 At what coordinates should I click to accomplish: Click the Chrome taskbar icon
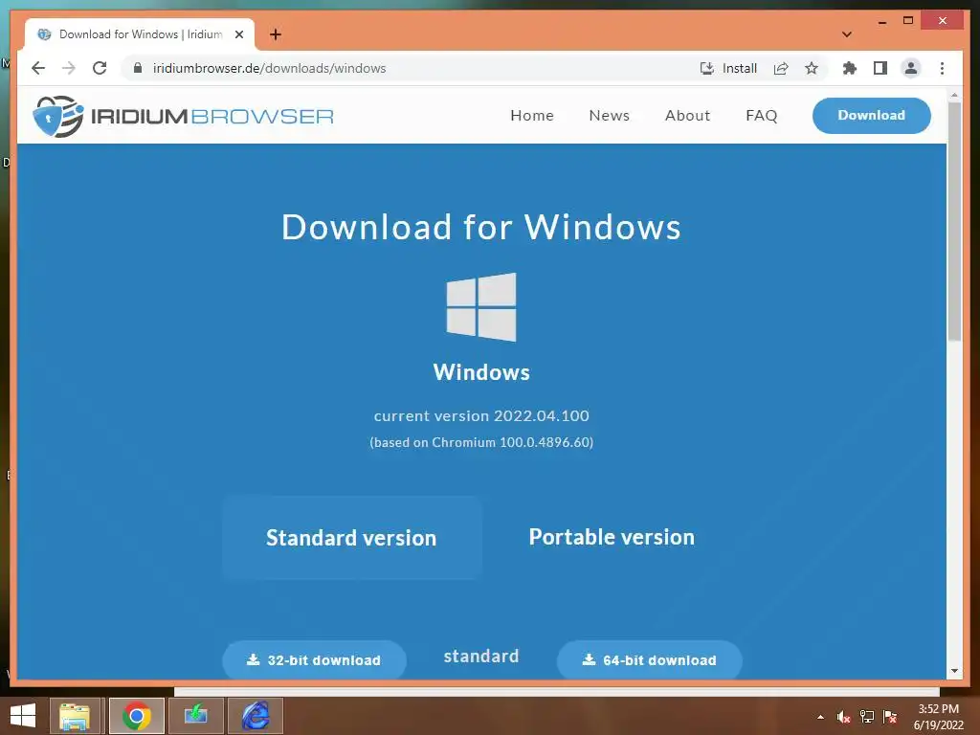(136, 716)
